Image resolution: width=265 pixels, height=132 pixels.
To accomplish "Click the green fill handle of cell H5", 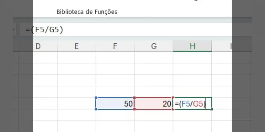I will (x=212, y=109).
